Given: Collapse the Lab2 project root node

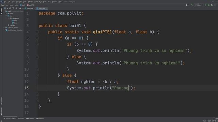Looking at the screenshot, I should click(x=4, y=11).
